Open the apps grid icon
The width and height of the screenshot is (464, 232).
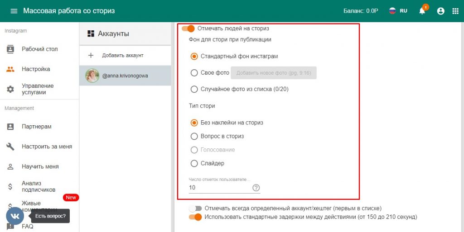click(x=455, y=11)
